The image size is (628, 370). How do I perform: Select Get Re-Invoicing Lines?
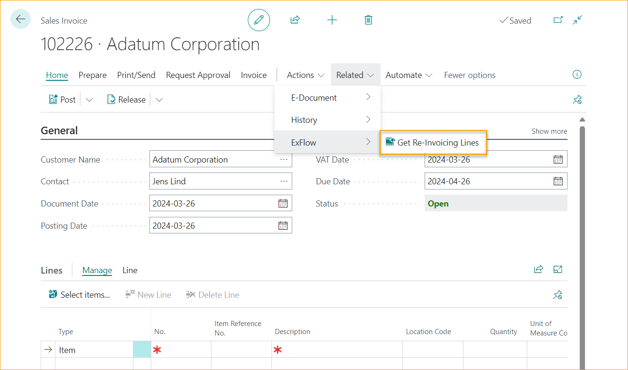[x=433, y=142]
